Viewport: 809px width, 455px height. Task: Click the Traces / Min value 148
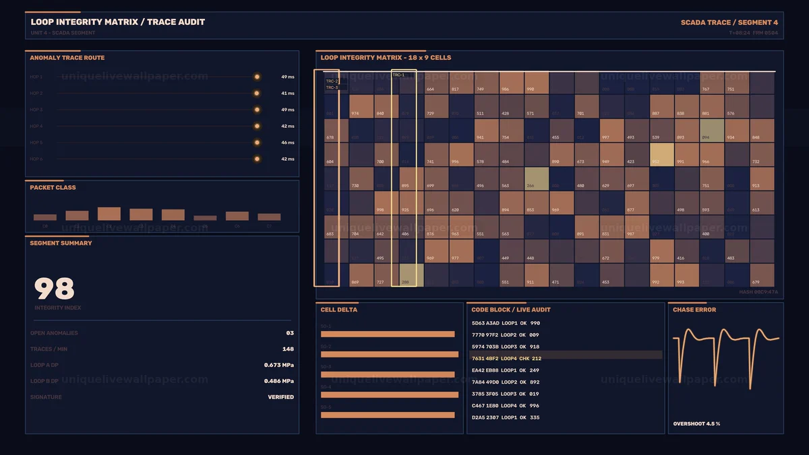tap(288, 349)
